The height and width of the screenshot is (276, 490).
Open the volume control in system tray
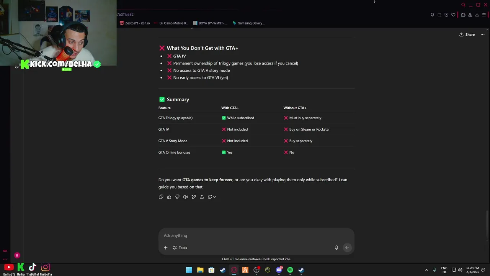[460, 270]
